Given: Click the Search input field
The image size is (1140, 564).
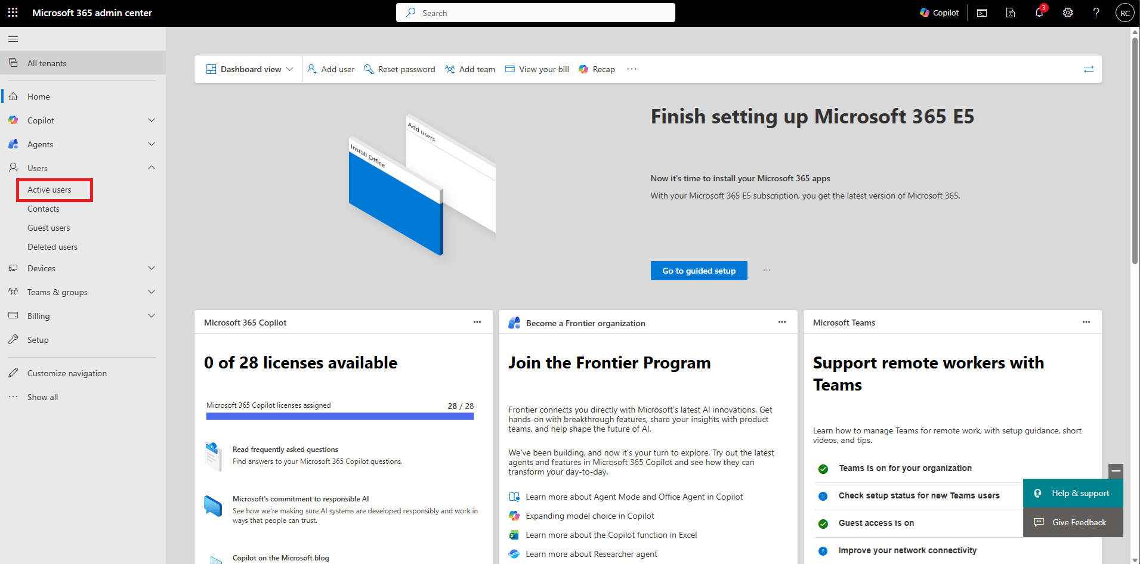Looking at the screenshot, I should [535, 13].
